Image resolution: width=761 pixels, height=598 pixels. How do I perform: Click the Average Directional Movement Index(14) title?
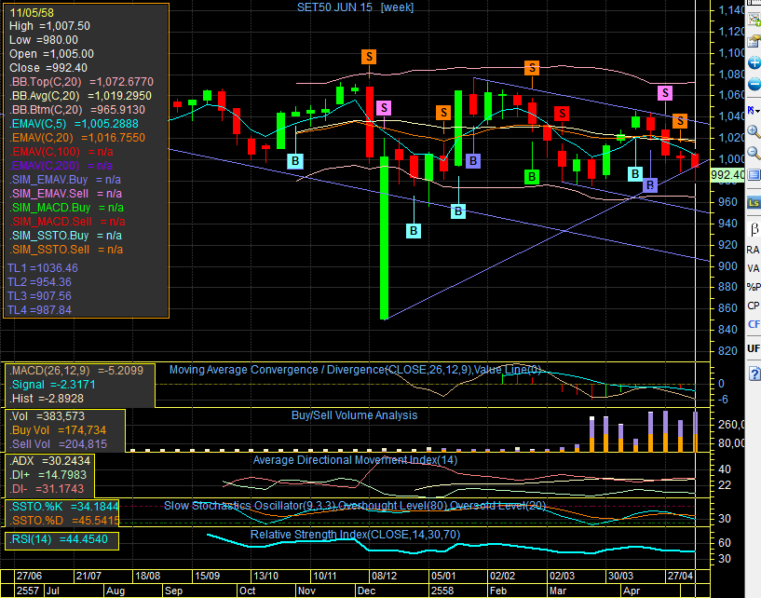click(355, 460)
